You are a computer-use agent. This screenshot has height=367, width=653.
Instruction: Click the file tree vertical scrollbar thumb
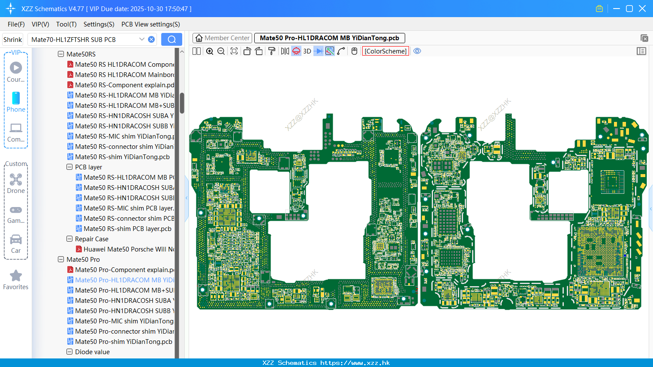[182, 103]
